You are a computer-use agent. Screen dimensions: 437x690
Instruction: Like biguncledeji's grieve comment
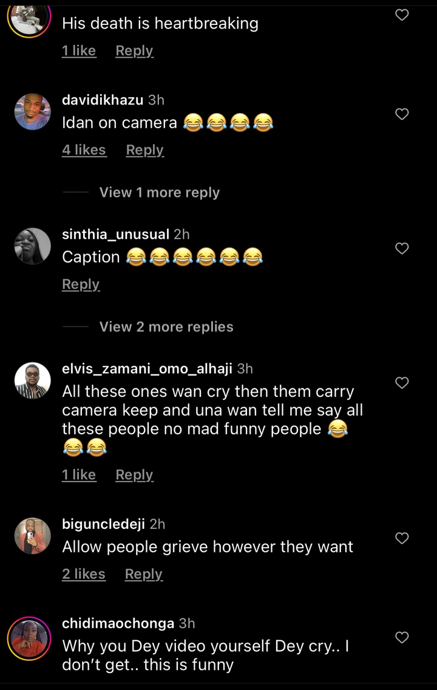tap(402, 538)
